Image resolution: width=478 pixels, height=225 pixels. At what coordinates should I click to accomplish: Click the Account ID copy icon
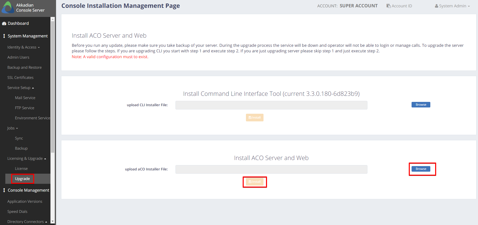point(388,6)
